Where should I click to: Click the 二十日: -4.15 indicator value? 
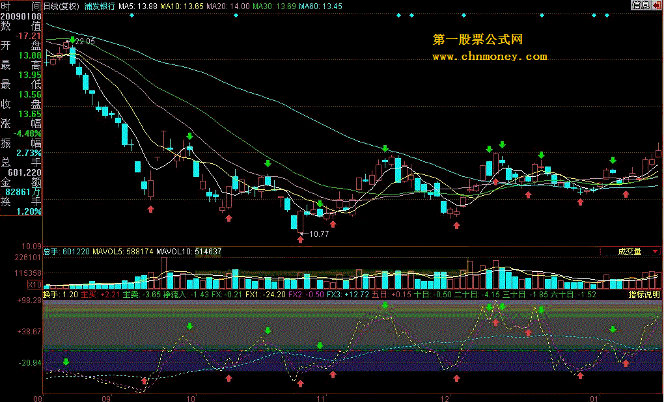click(477, 295)
